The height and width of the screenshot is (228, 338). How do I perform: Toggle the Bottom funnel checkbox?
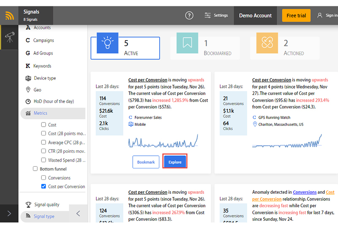coord(35,169)
